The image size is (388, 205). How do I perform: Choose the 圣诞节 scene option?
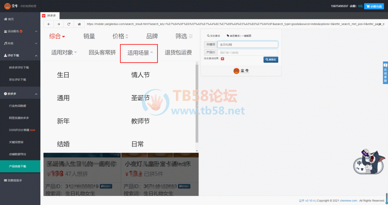click(x=140, y=98)
